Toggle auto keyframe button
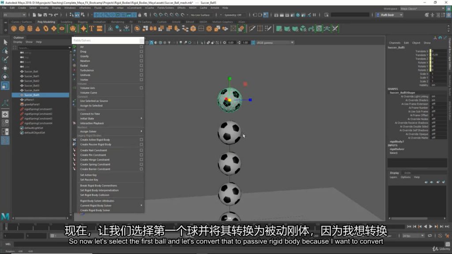452x254 pixels. [440, 235]
